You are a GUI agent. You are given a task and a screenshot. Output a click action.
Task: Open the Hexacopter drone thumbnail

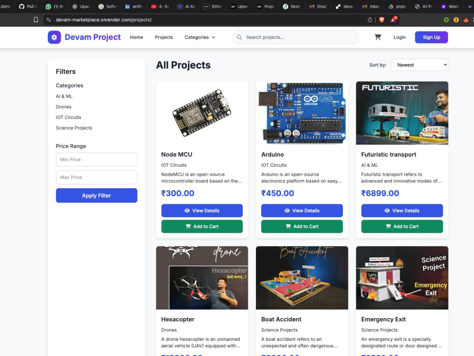(x=202, y=278)
